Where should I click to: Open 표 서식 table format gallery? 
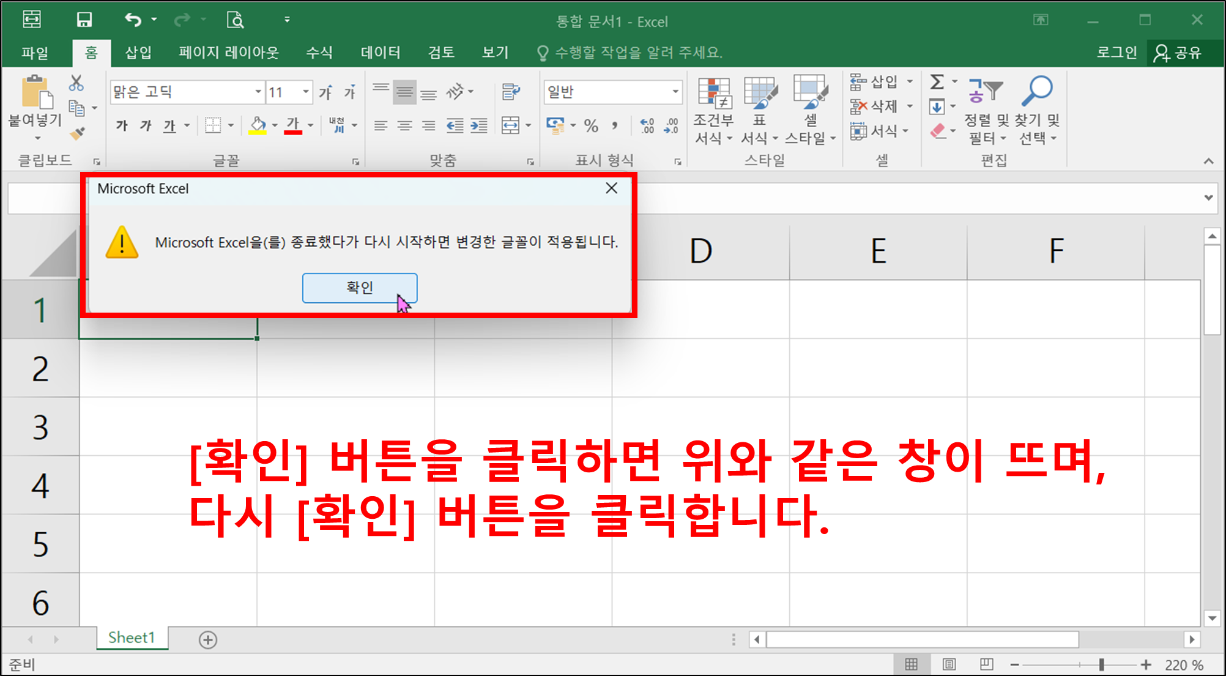click(760, 111)
